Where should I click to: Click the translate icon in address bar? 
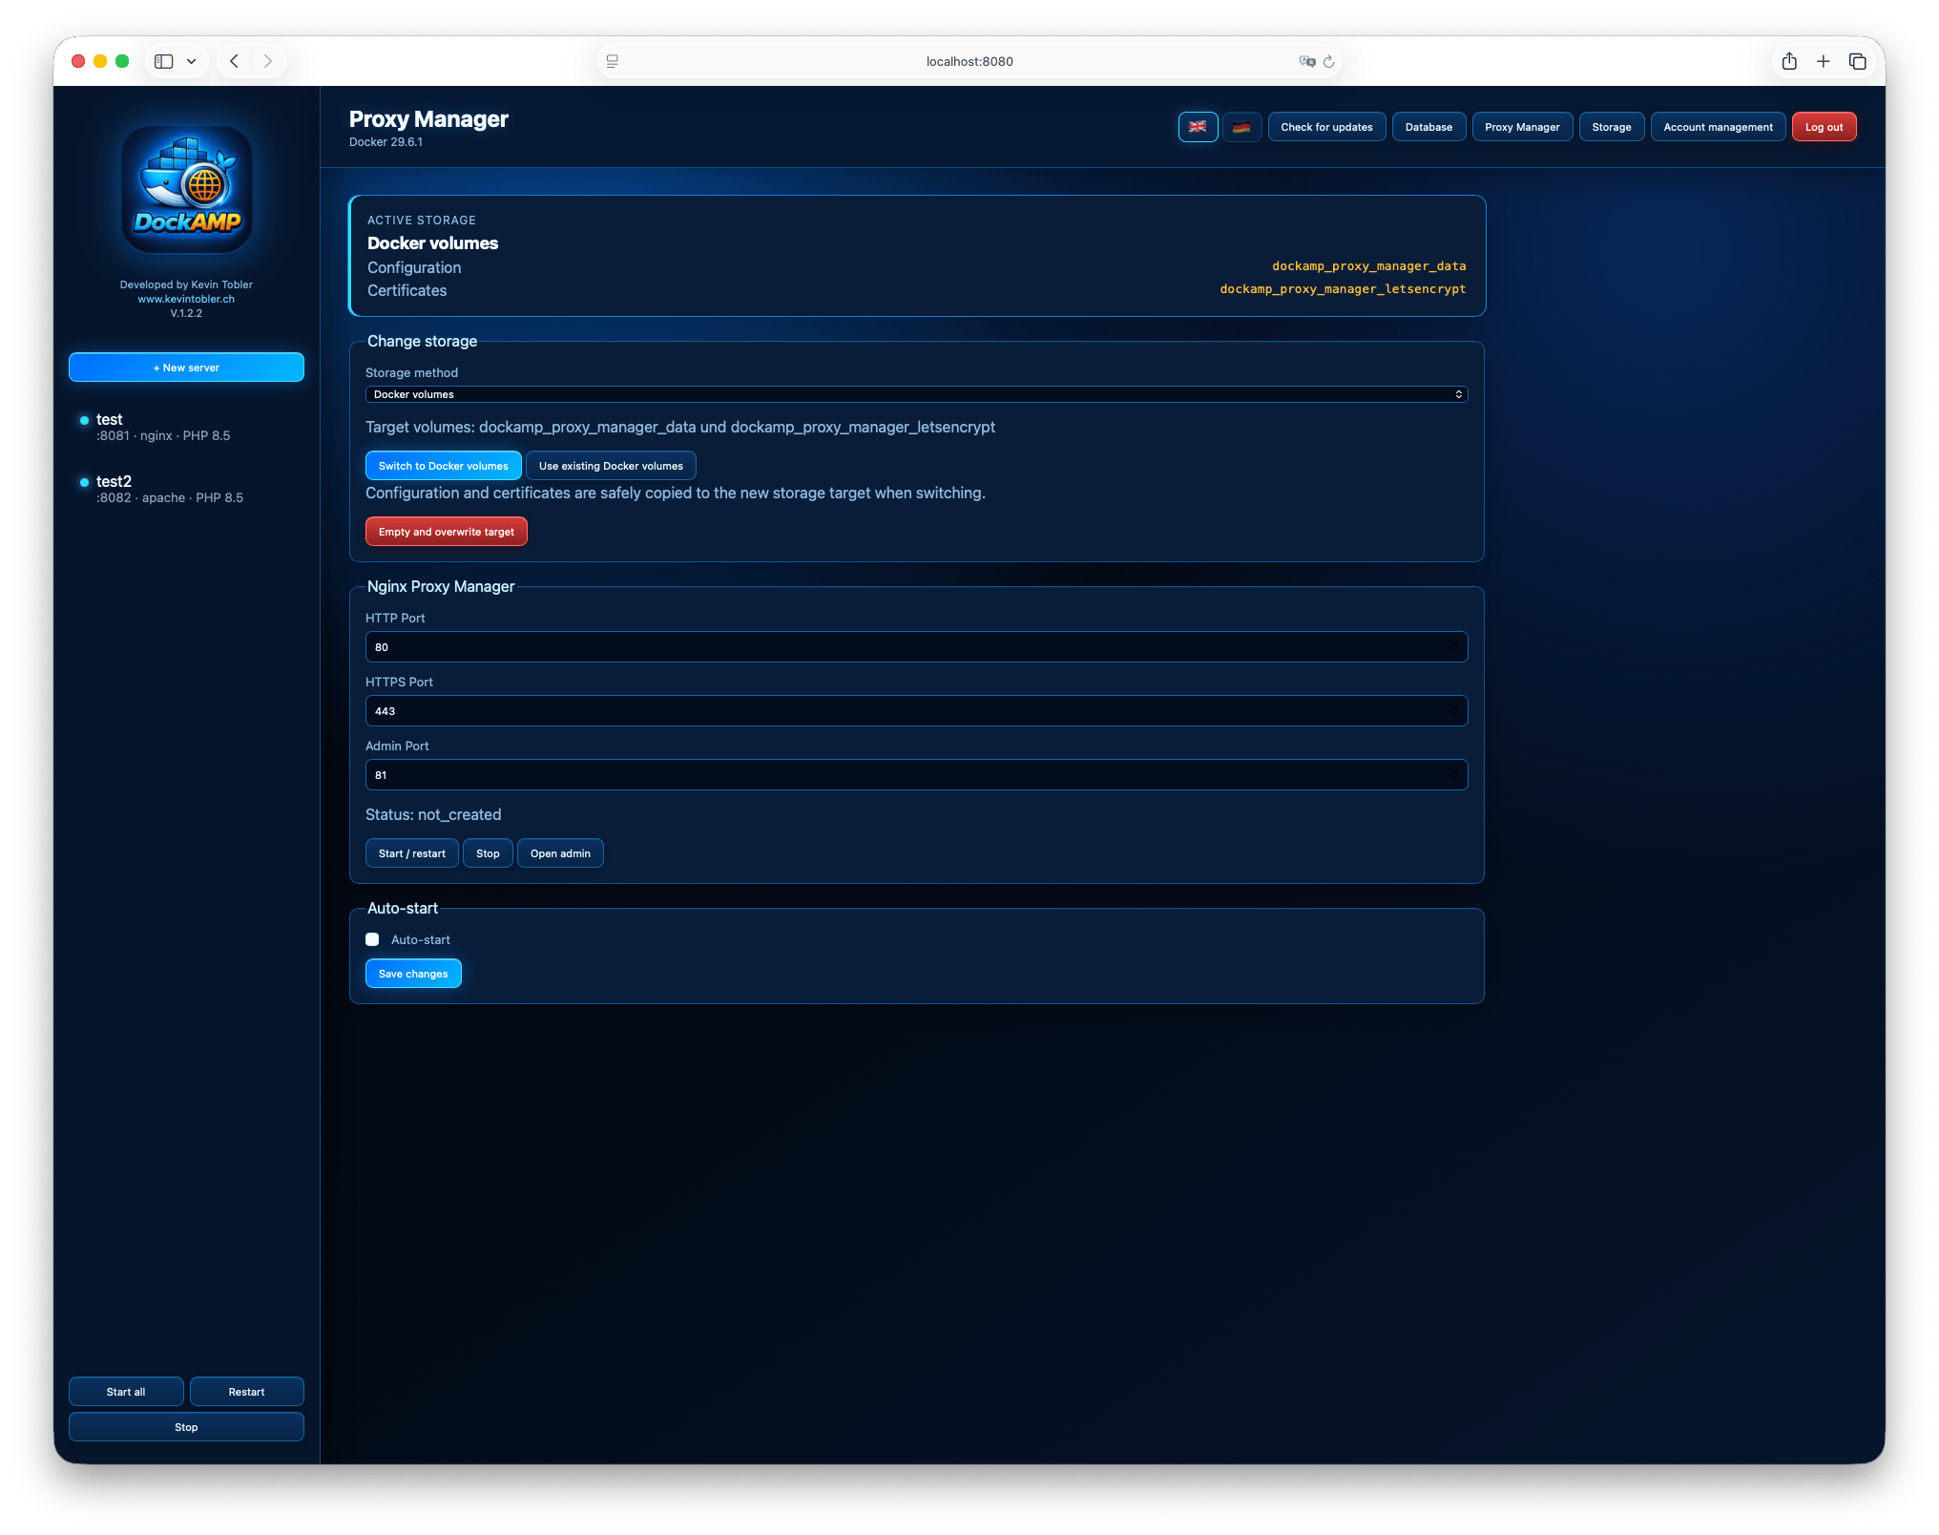pyautogui.click(x=1306, y=61)
